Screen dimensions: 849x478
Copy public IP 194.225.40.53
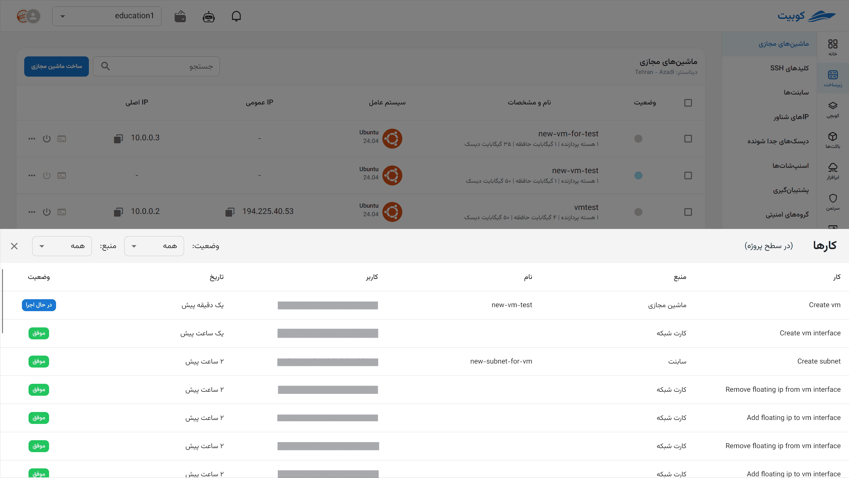coord(230,212)
